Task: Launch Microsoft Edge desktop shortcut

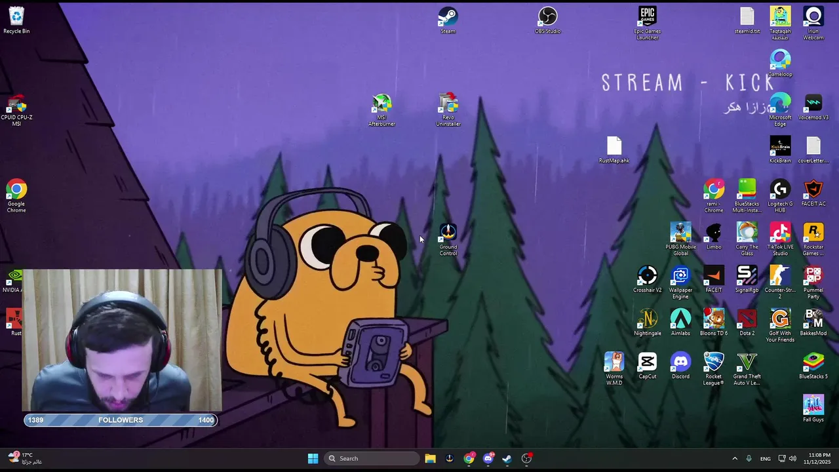Action: (780, 109)
